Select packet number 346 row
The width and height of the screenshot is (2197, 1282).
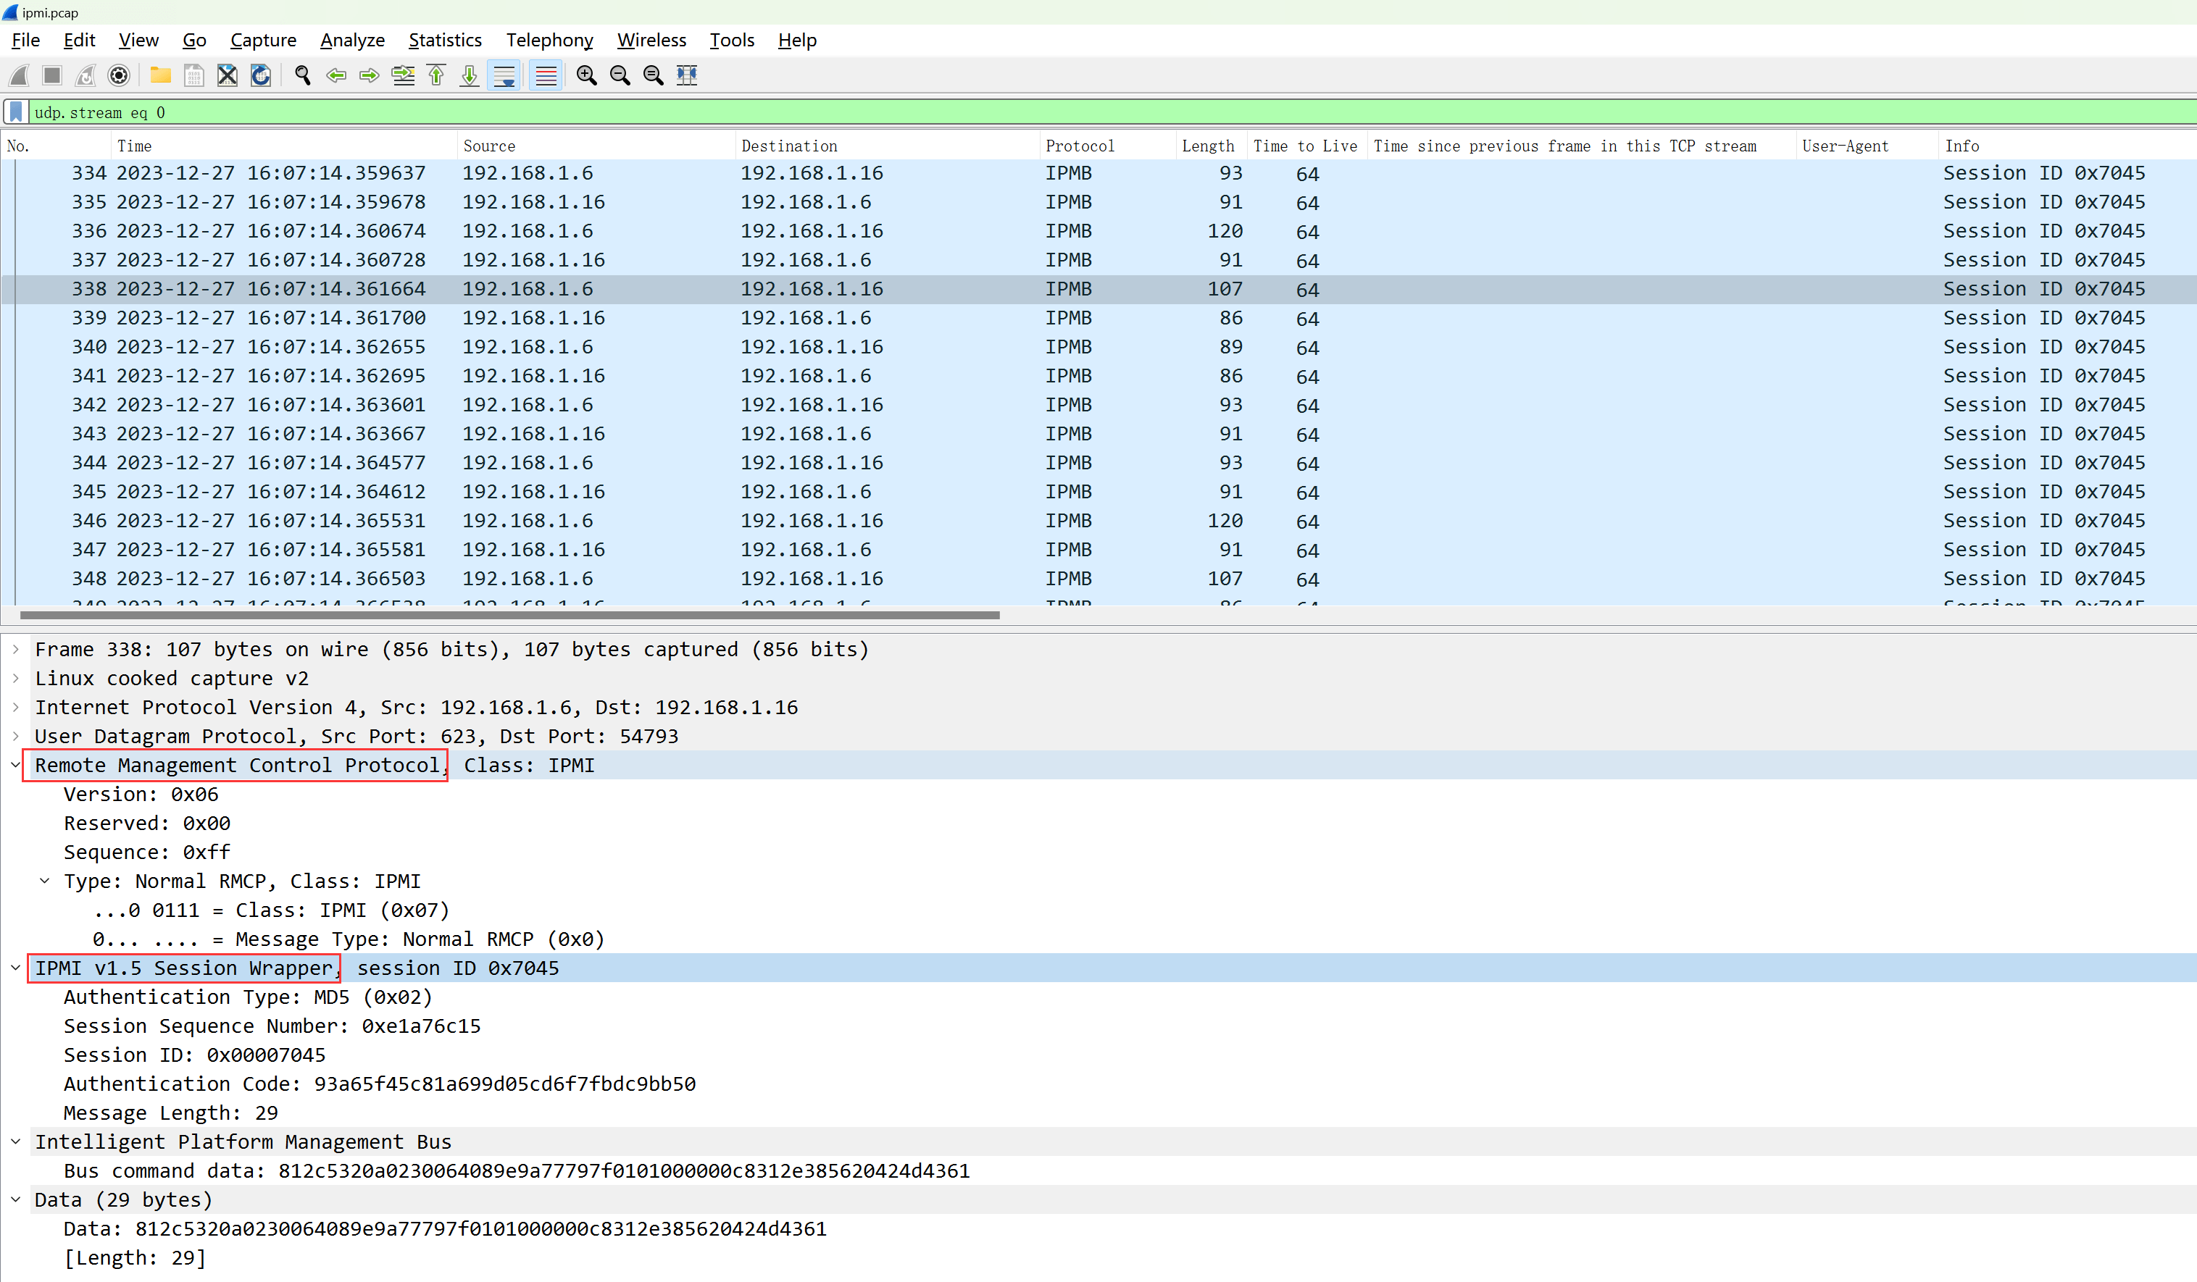[x=872, y=521]
